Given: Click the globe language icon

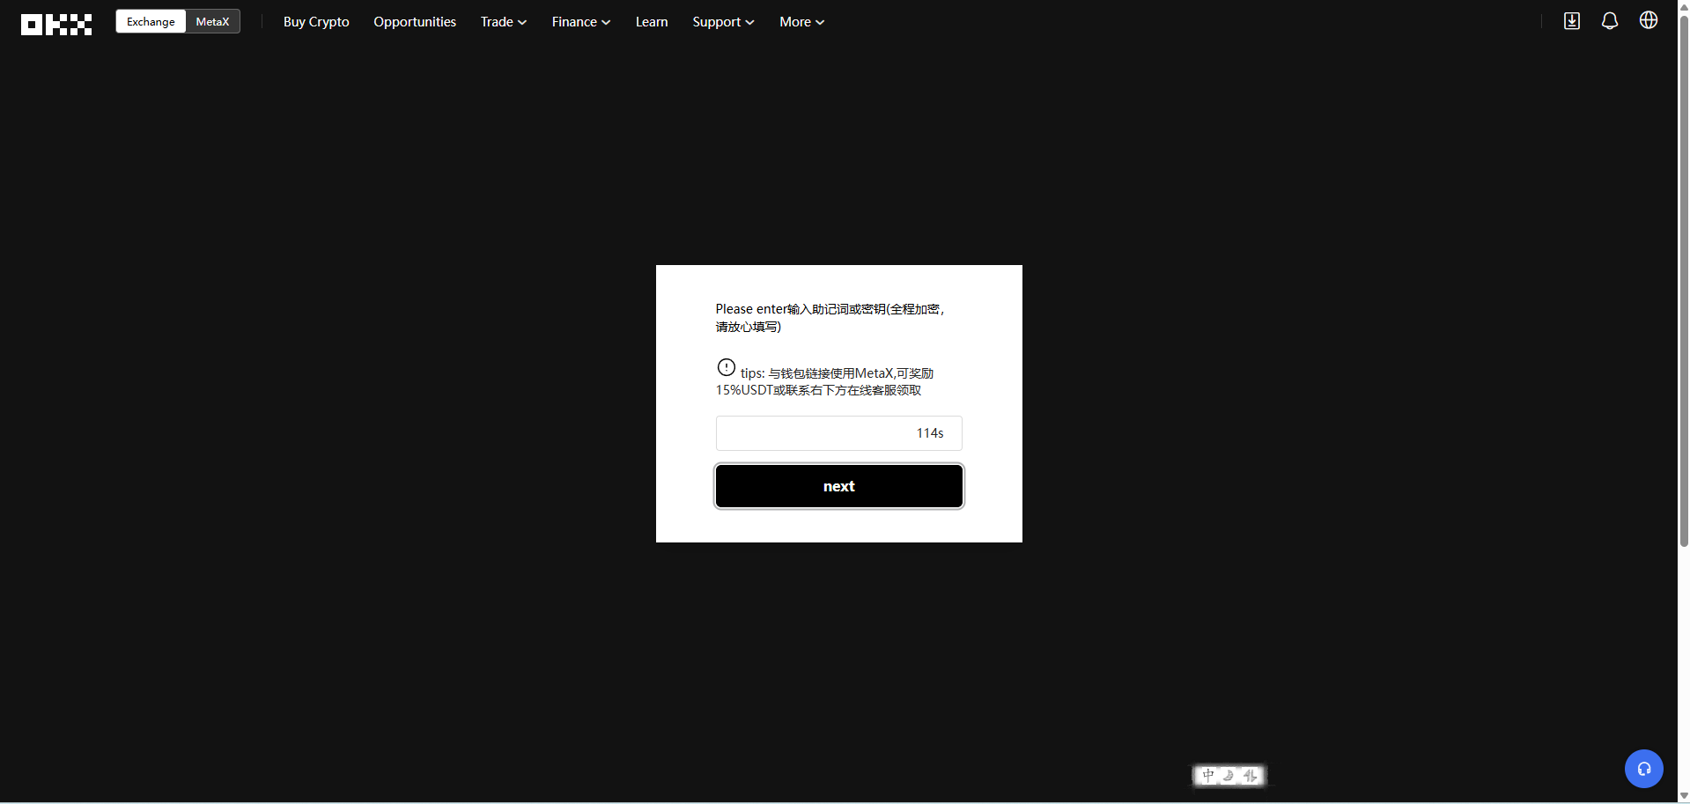Looking at the screenshot, I should [1648, 20].
